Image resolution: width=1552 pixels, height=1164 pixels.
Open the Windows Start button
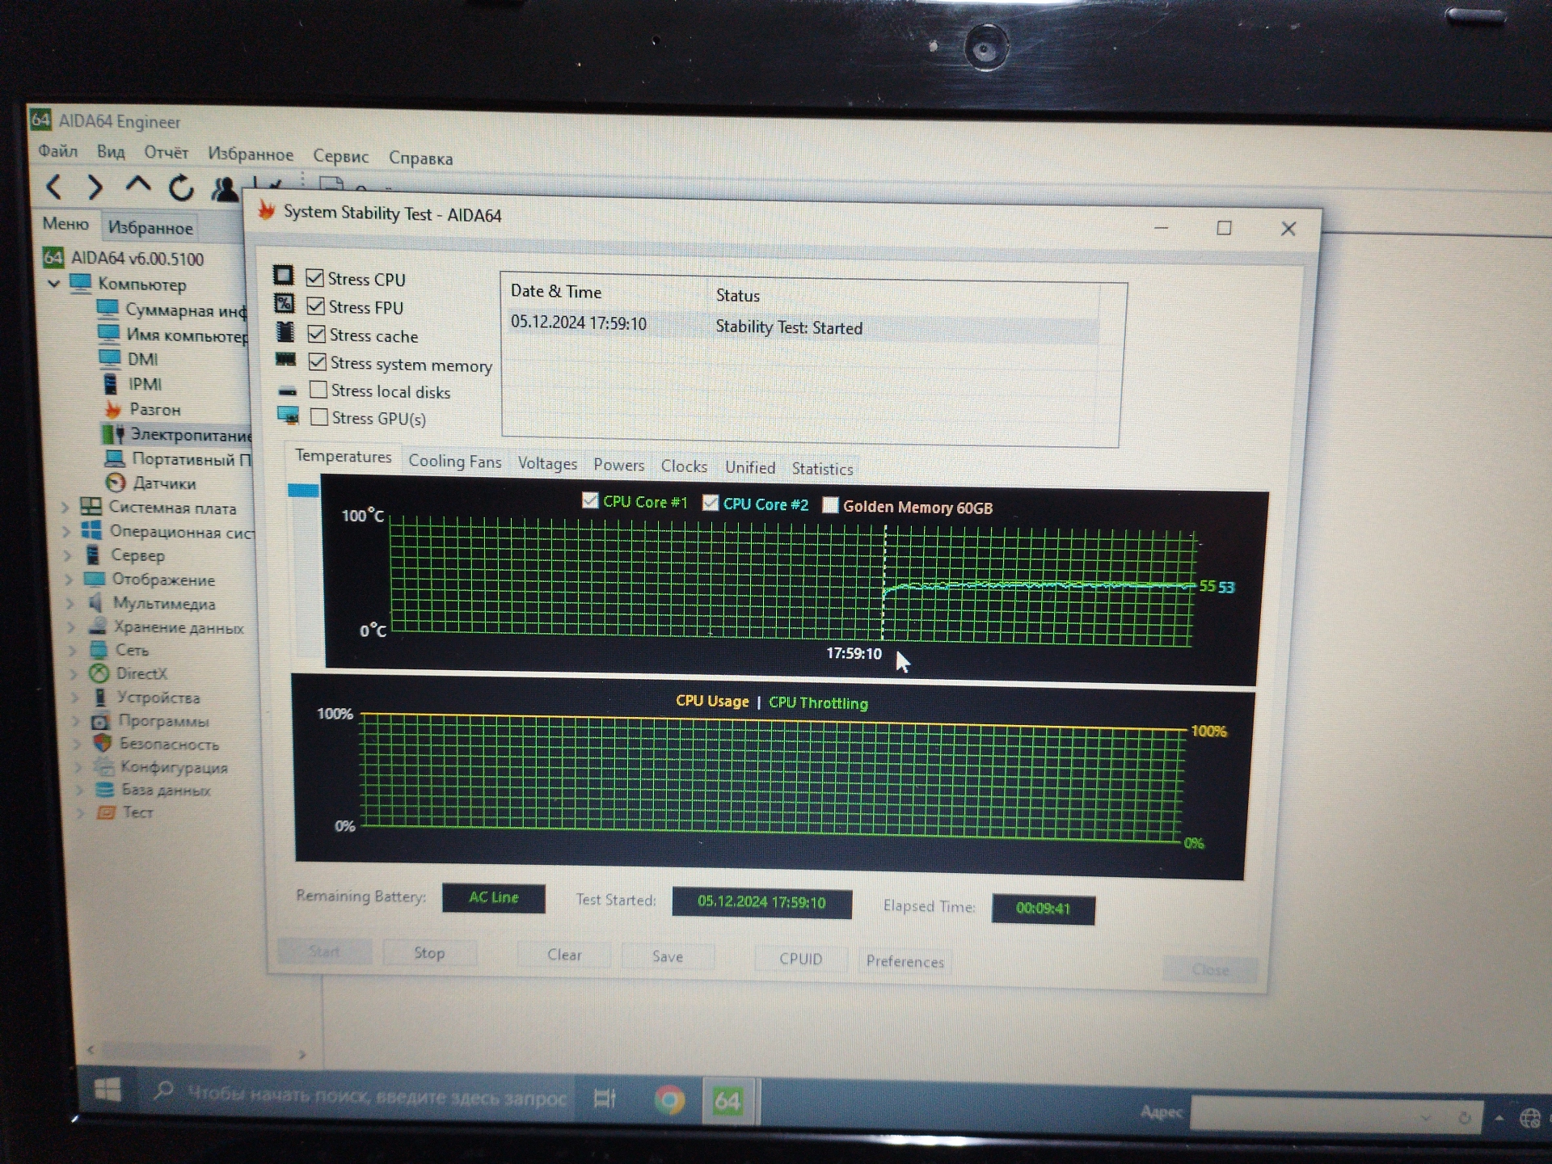(108, 1090)
